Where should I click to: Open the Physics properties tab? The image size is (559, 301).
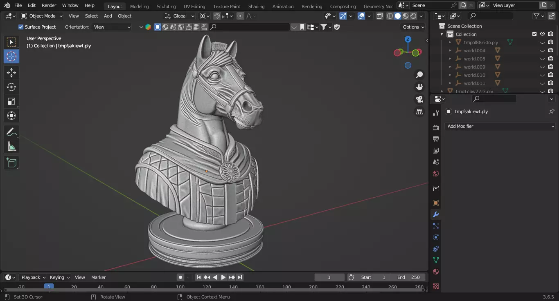(x=436, y=237)
